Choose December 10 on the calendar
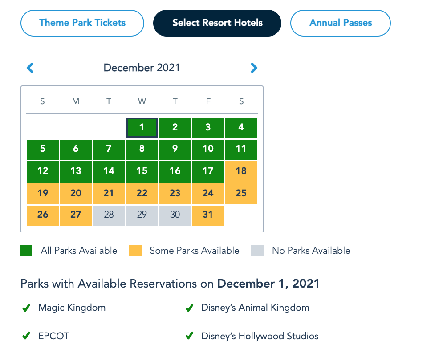This screenshot has height=357, width=439. click(208, 149)
